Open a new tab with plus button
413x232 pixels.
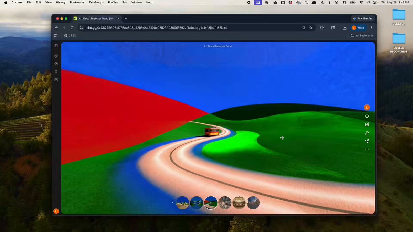(x=126, y=19)
